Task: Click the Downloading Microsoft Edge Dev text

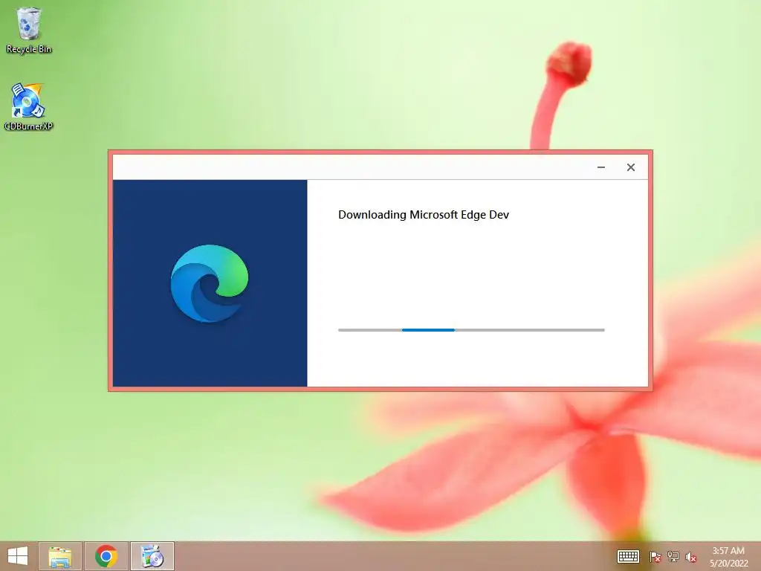Action: [x=423, y=215]
